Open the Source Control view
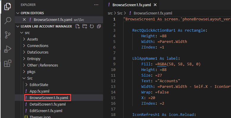 pyautogui.click(x=7, y=35)
